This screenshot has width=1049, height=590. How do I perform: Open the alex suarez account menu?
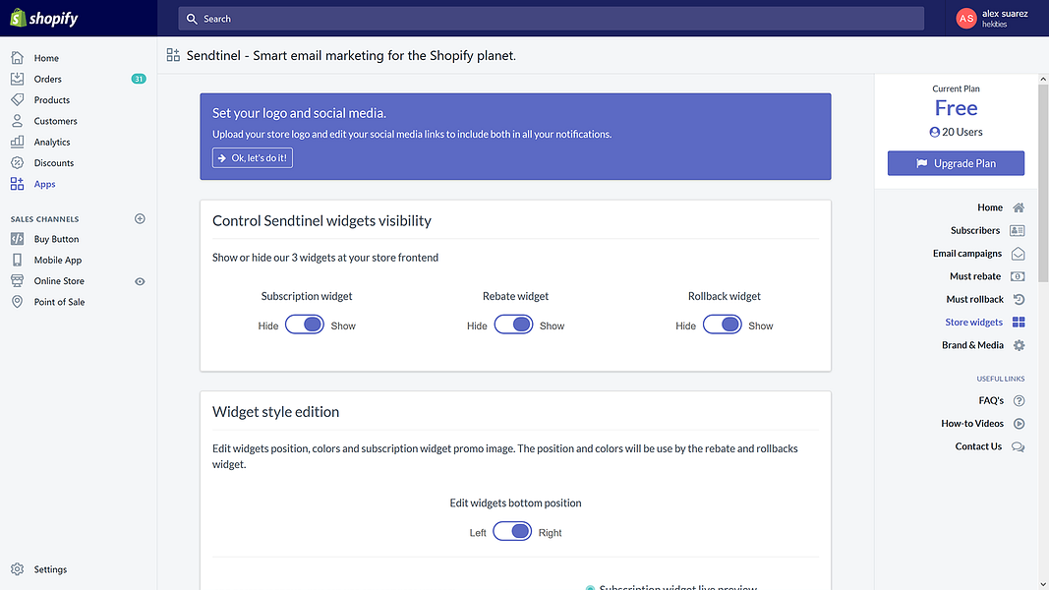tap(994, 19)
